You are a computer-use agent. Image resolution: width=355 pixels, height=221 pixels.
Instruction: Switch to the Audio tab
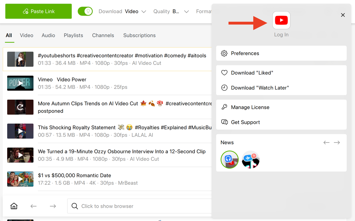48,35
